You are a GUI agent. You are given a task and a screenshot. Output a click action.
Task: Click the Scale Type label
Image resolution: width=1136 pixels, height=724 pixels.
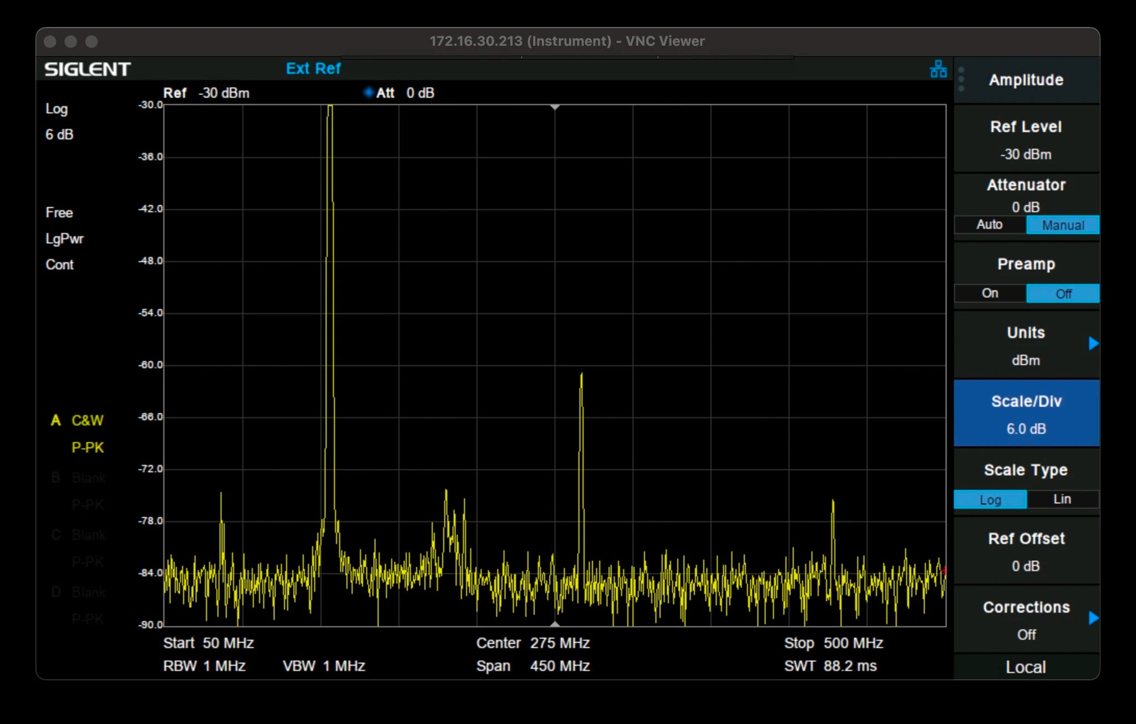coord(1026,470)
